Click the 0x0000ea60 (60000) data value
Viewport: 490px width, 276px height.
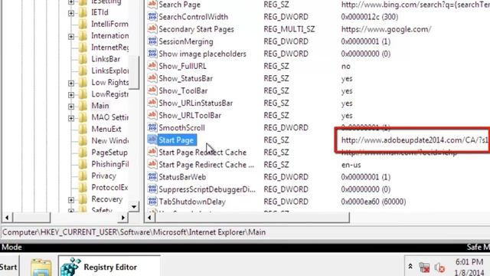[x=374, y=202]
